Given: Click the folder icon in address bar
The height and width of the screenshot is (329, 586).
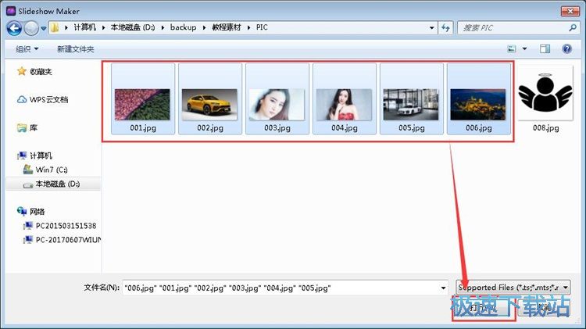Looking at the screenshot, I should click(x=55, y=27).
